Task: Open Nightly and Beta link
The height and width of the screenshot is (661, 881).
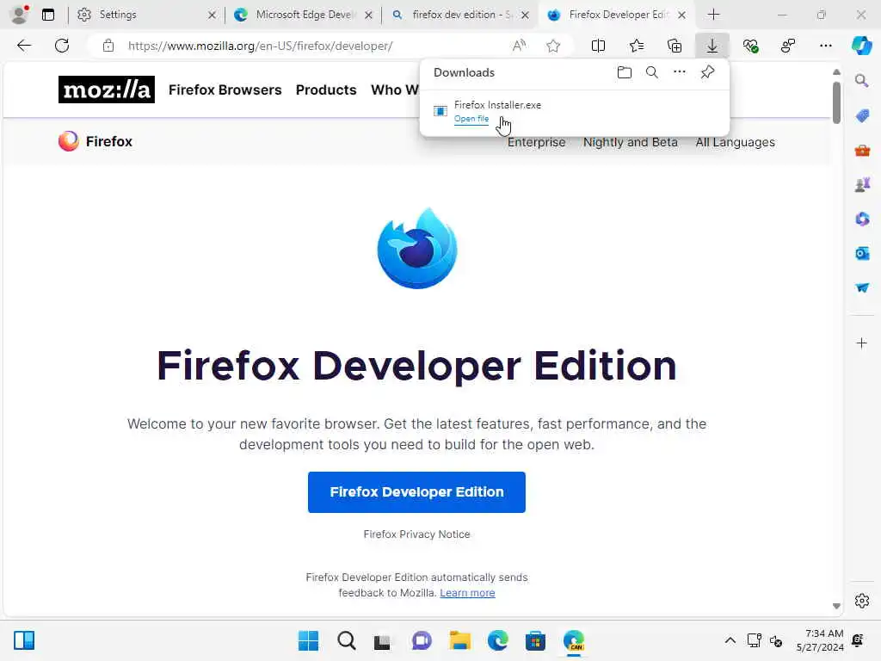Action: point(631,142)
